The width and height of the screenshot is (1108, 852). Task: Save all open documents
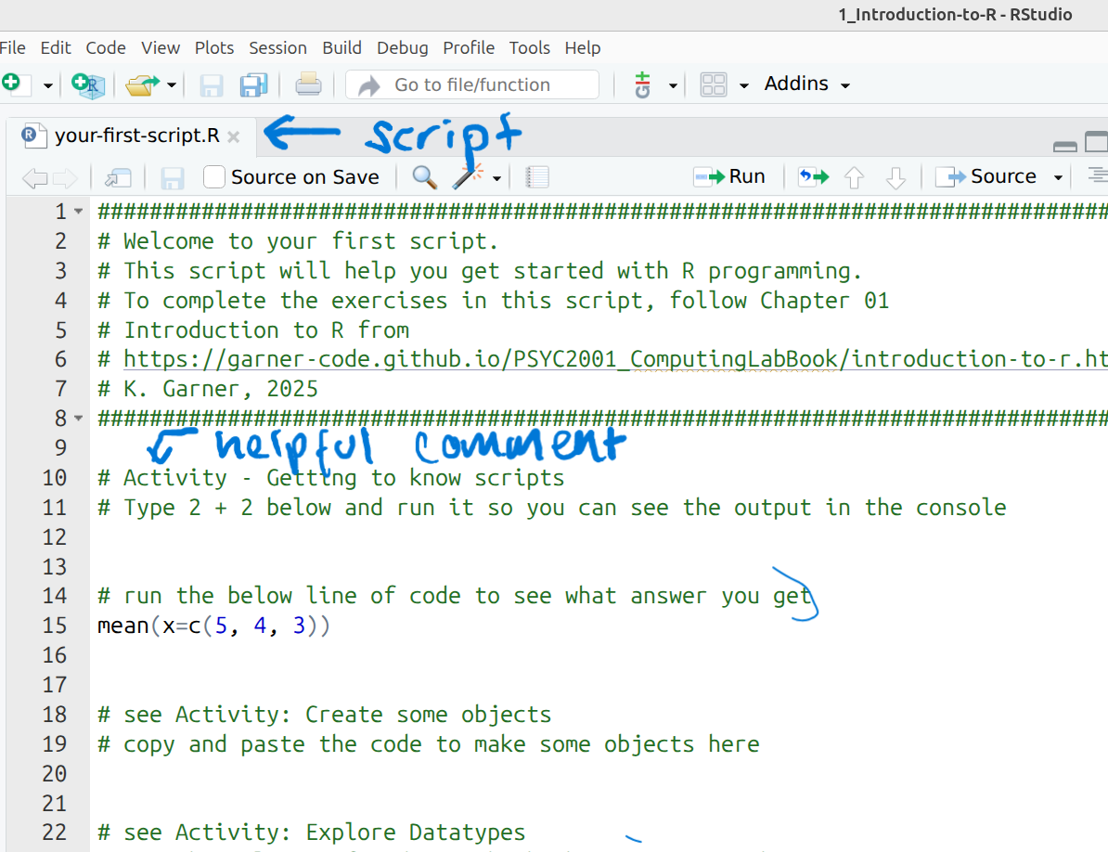(251, 84)
